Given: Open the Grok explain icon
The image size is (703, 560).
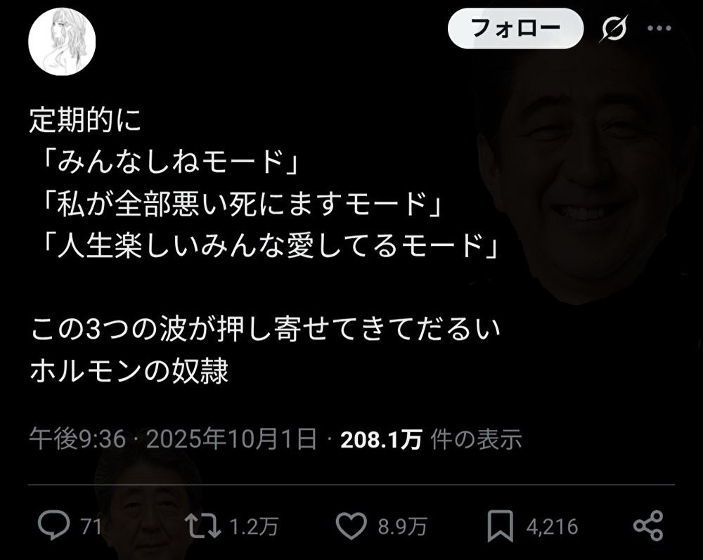Looking at the screenshot, I should click(x=614, y=29).
